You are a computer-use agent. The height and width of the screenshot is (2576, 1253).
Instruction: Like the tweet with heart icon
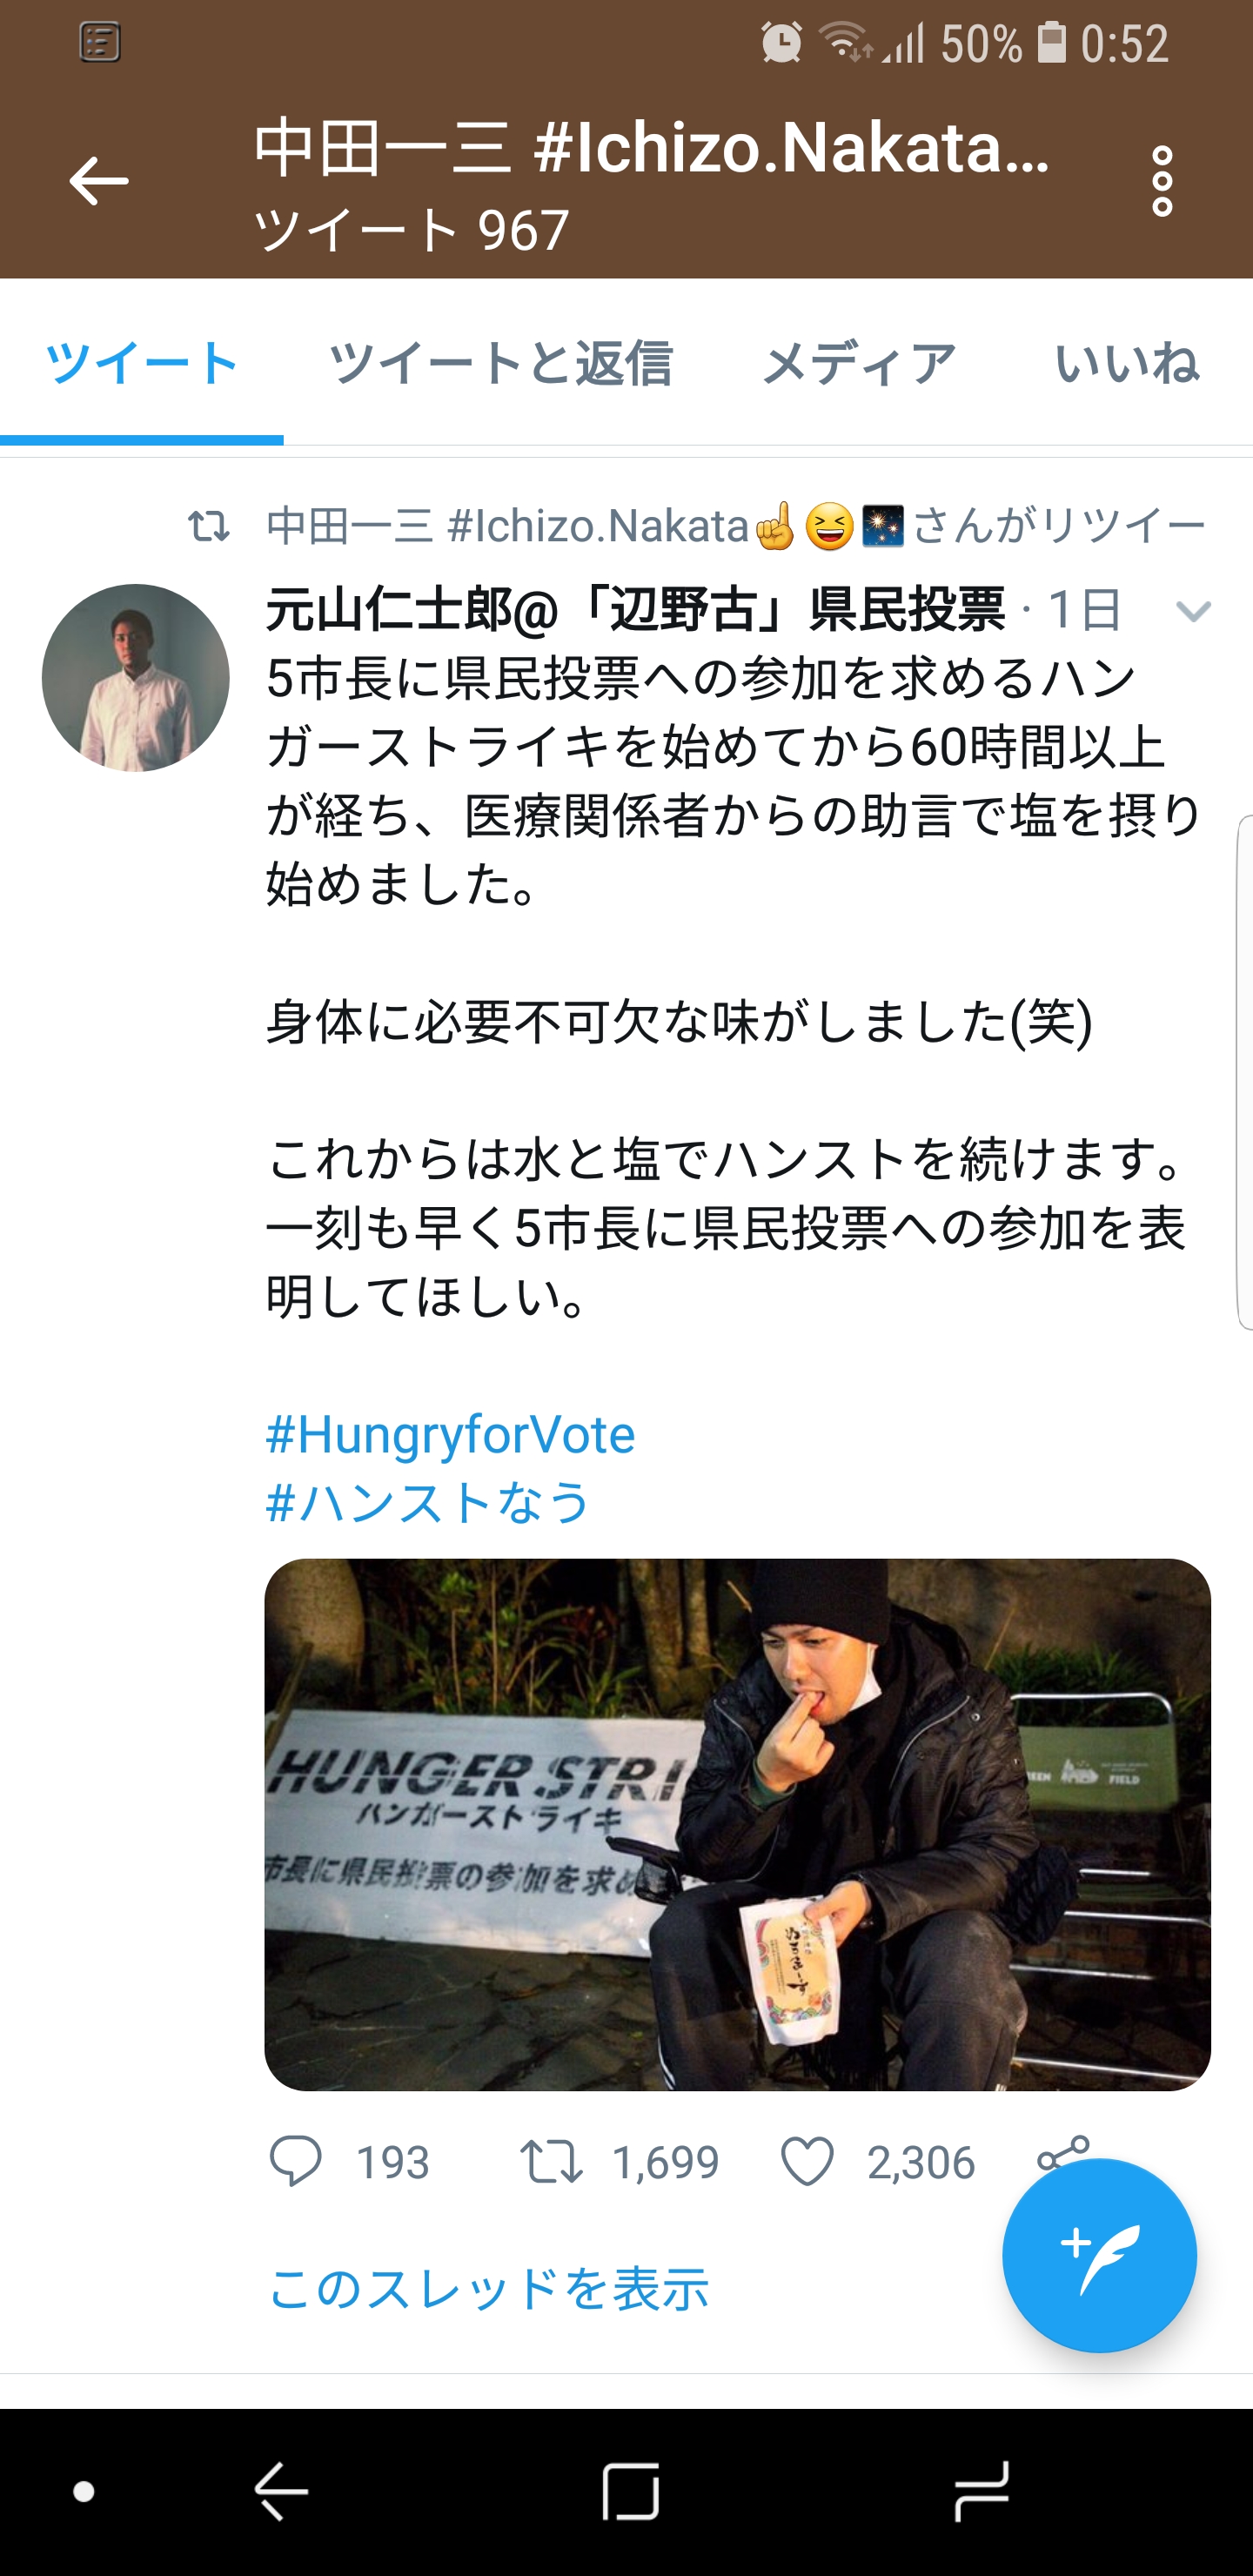(806, 2161)
